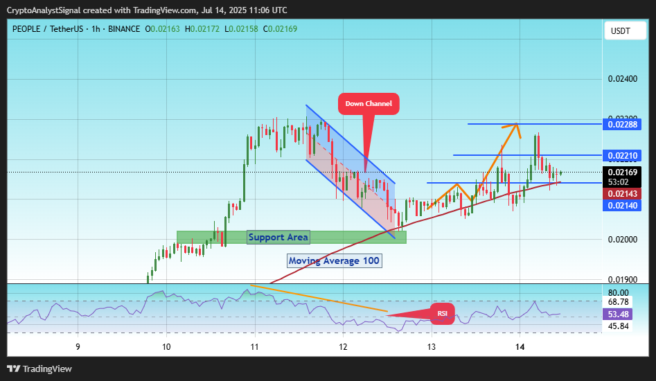This screenshot has height=381, width=656.
Task: Click the 0.02400 price axis value
Action: point(623,79)
